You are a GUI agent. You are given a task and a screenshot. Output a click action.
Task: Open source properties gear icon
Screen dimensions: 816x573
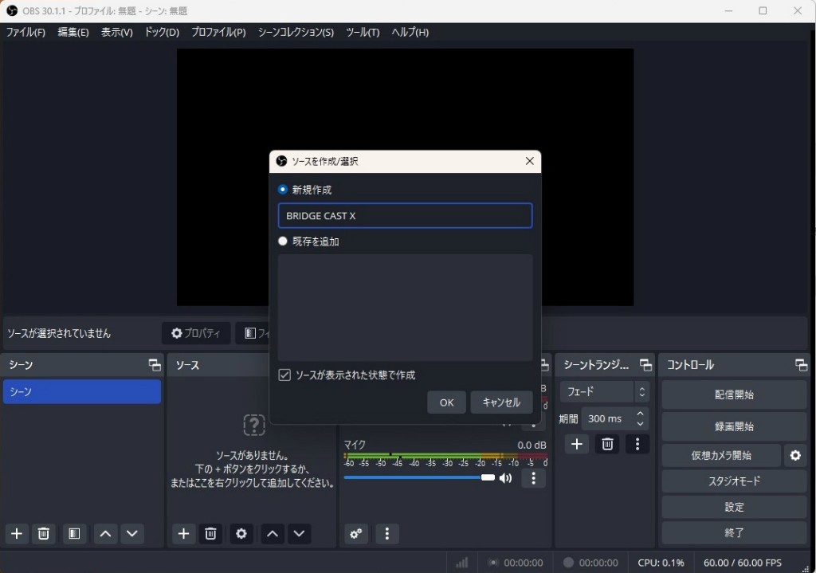pos(241,534)
